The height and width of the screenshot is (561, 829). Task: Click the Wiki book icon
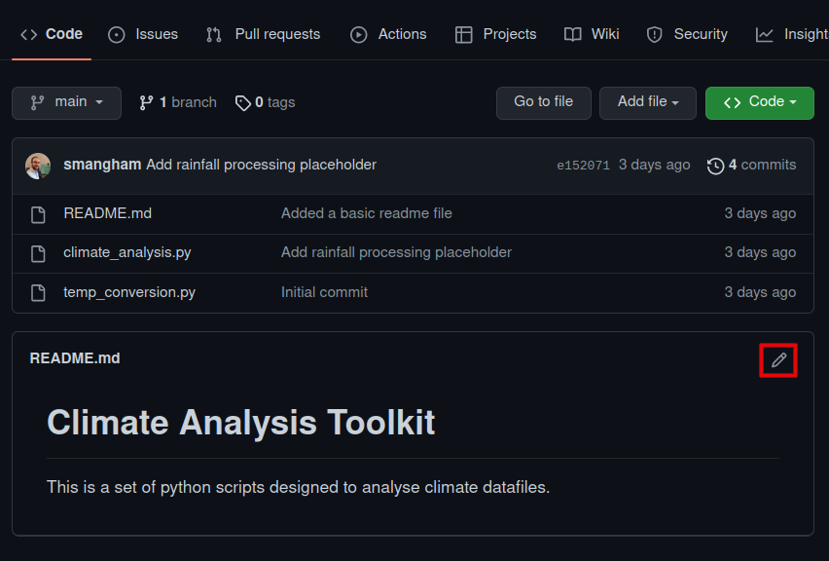572,34
